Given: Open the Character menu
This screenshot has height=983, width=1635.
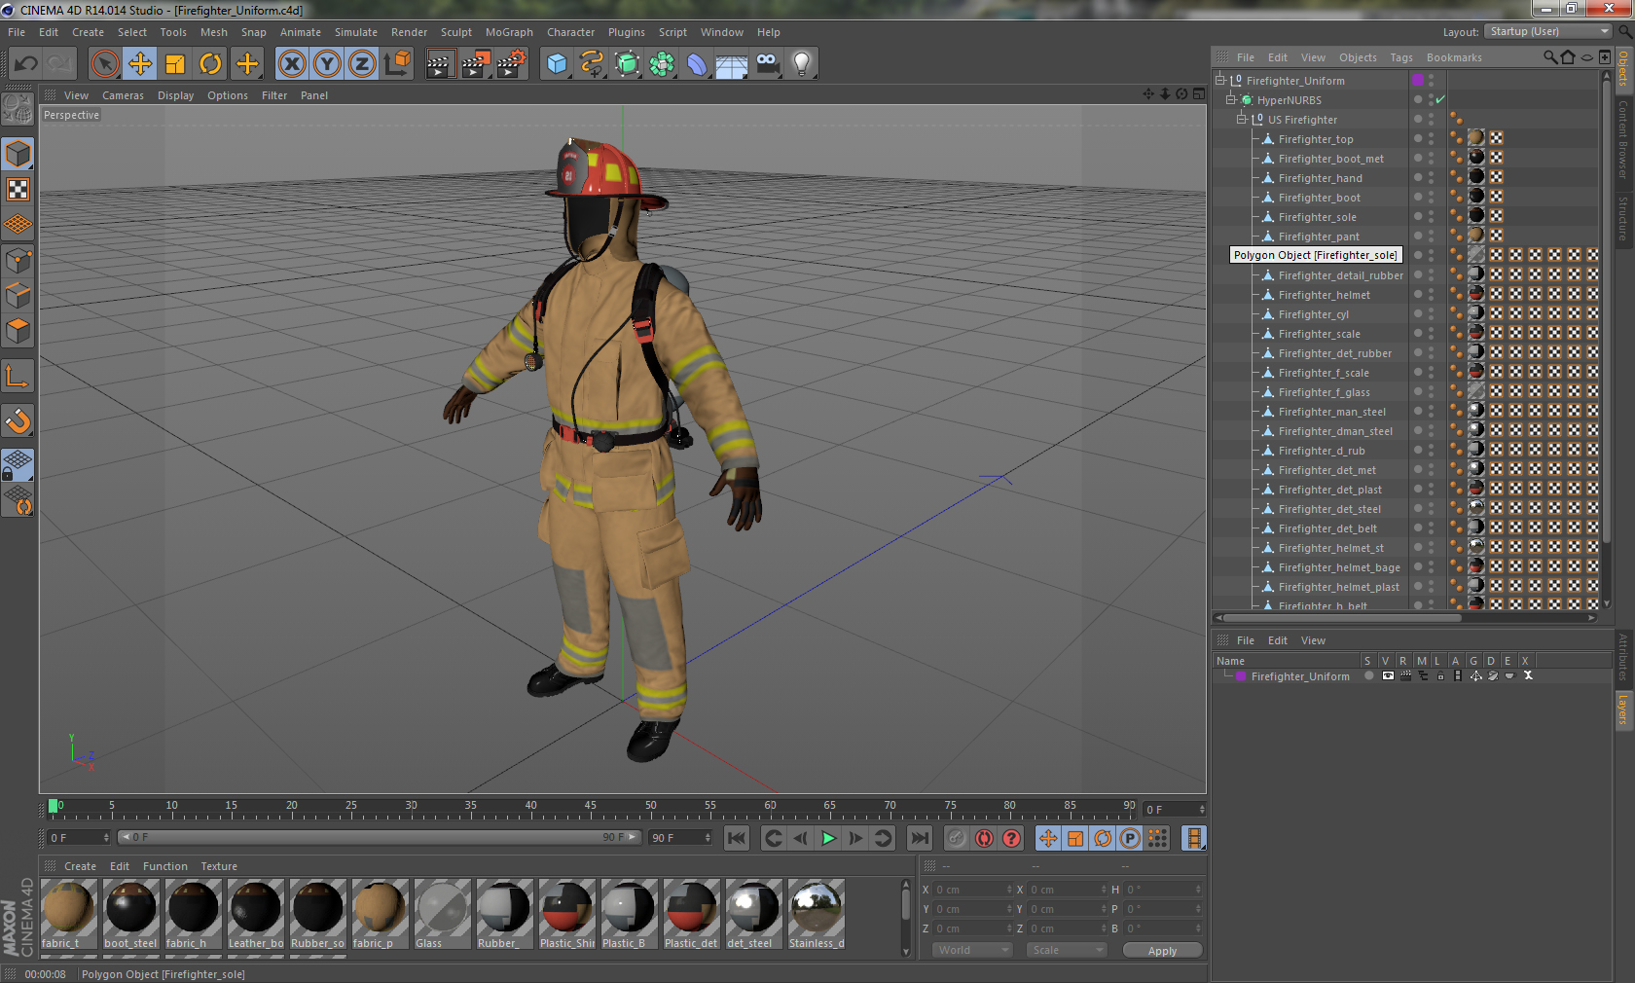Looking at the screenshot, I should point(570,32).
